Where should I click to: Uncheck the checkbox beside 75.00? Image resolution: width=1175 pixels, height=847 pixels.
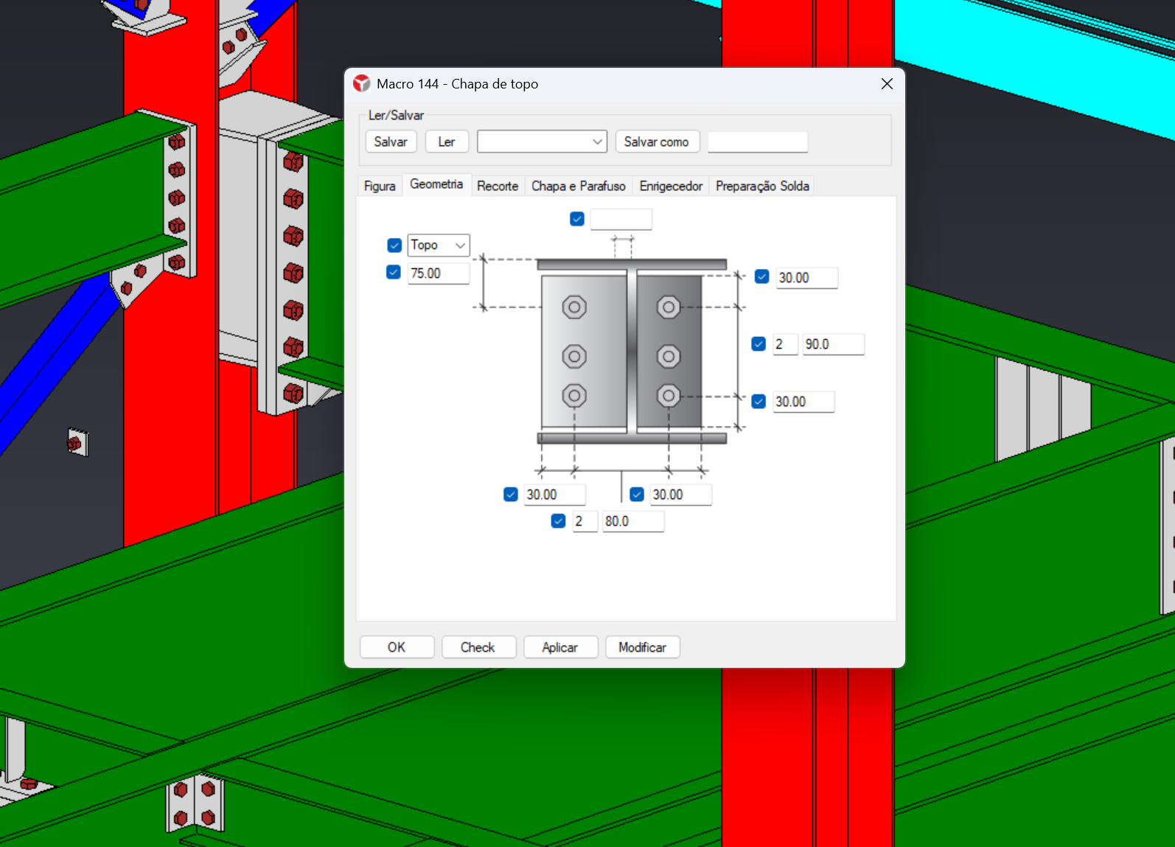click(x=394, y=273)
